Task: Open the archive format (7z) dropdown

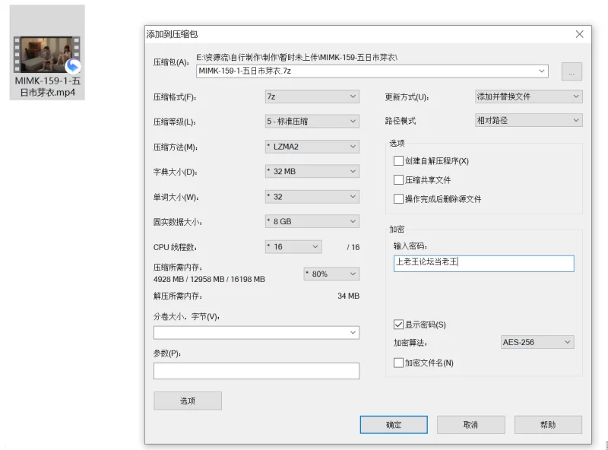Action: click(311, 97)
